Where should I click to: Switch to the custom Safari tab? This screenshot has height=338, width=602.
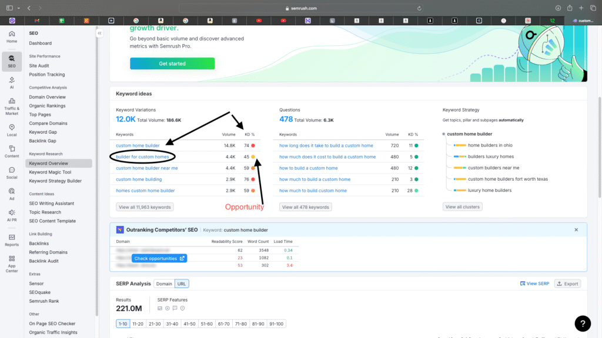tap(583, 20)
